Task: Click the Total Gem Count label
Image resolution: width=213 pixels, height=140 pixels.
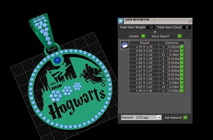Action: point(169,27)
